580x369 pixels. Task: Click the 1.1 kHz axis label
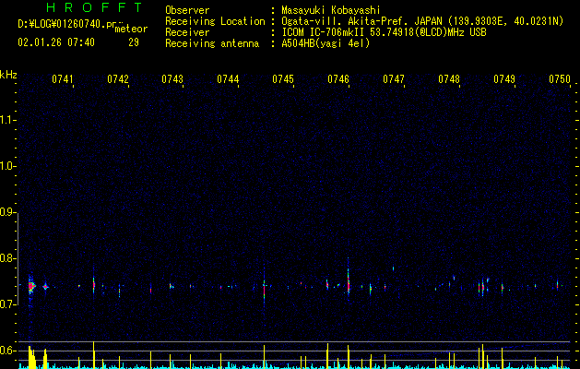point(7,120)
